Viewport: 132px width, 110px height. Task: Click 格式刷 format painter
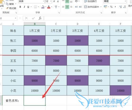[11, 8]
